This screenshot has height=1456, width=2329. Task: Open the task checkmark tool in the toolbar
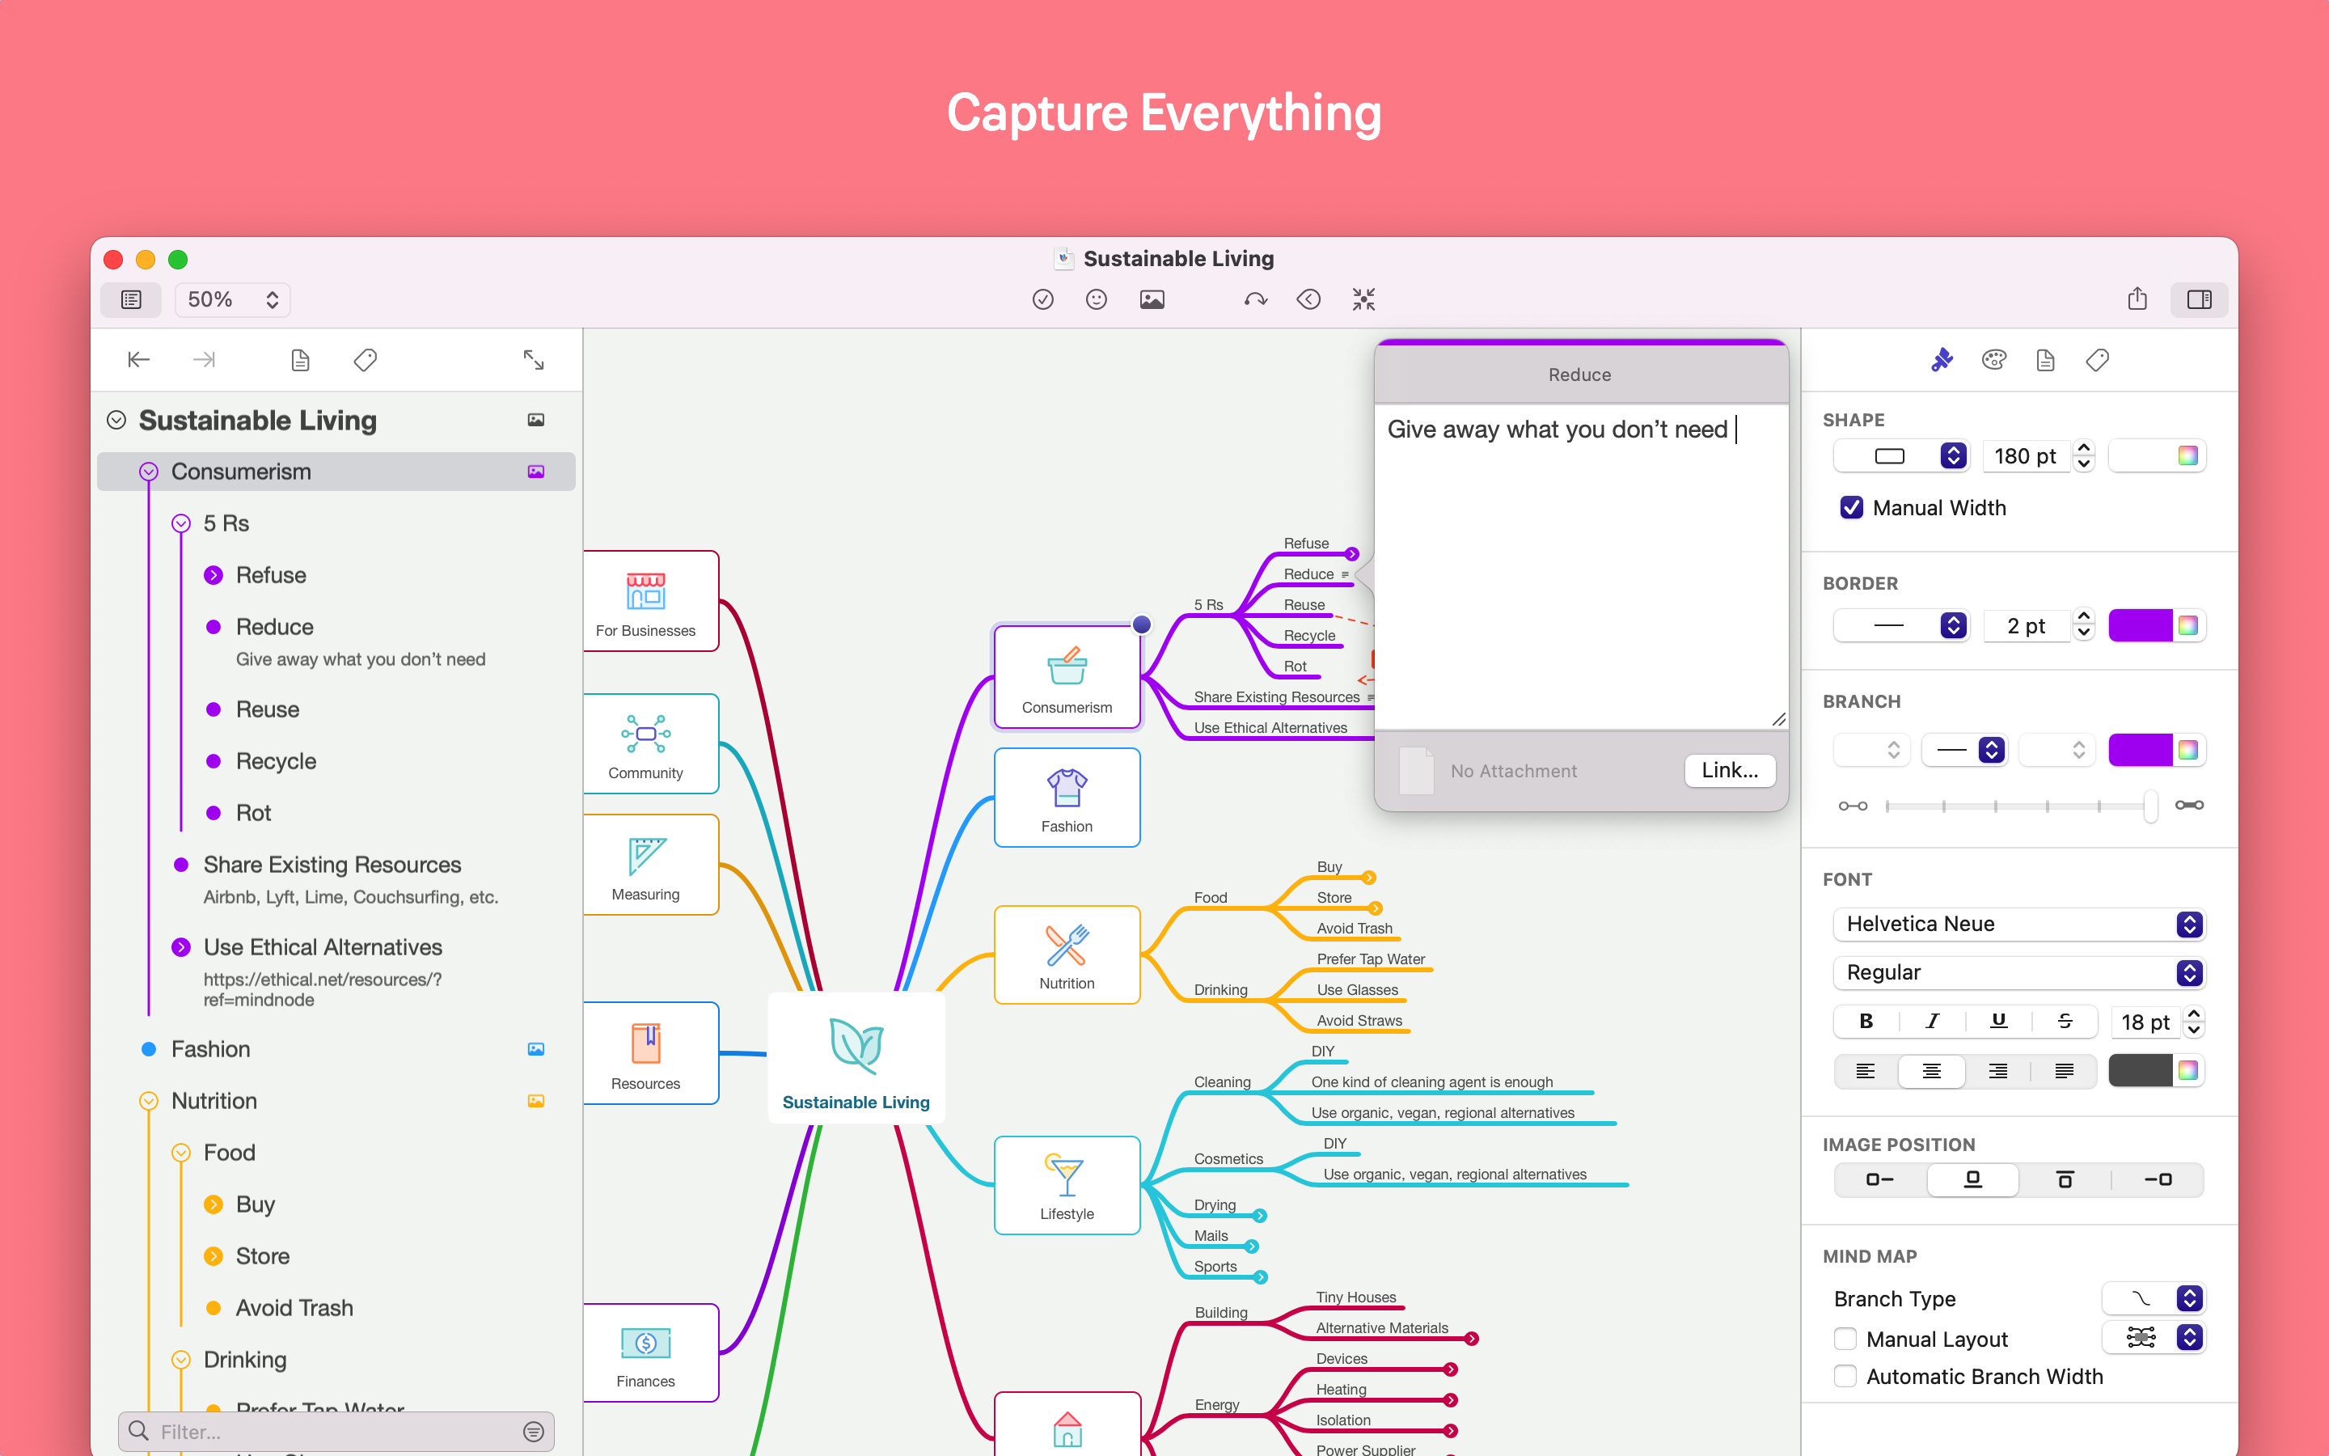(x=1043, y=299)
